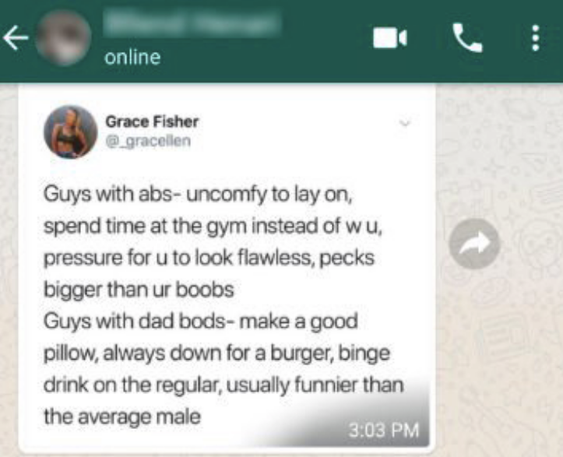The height and width of the screenshot is (457, 563).
Task: Open contact info via the blurred name
Action: (x=192, y=23)
